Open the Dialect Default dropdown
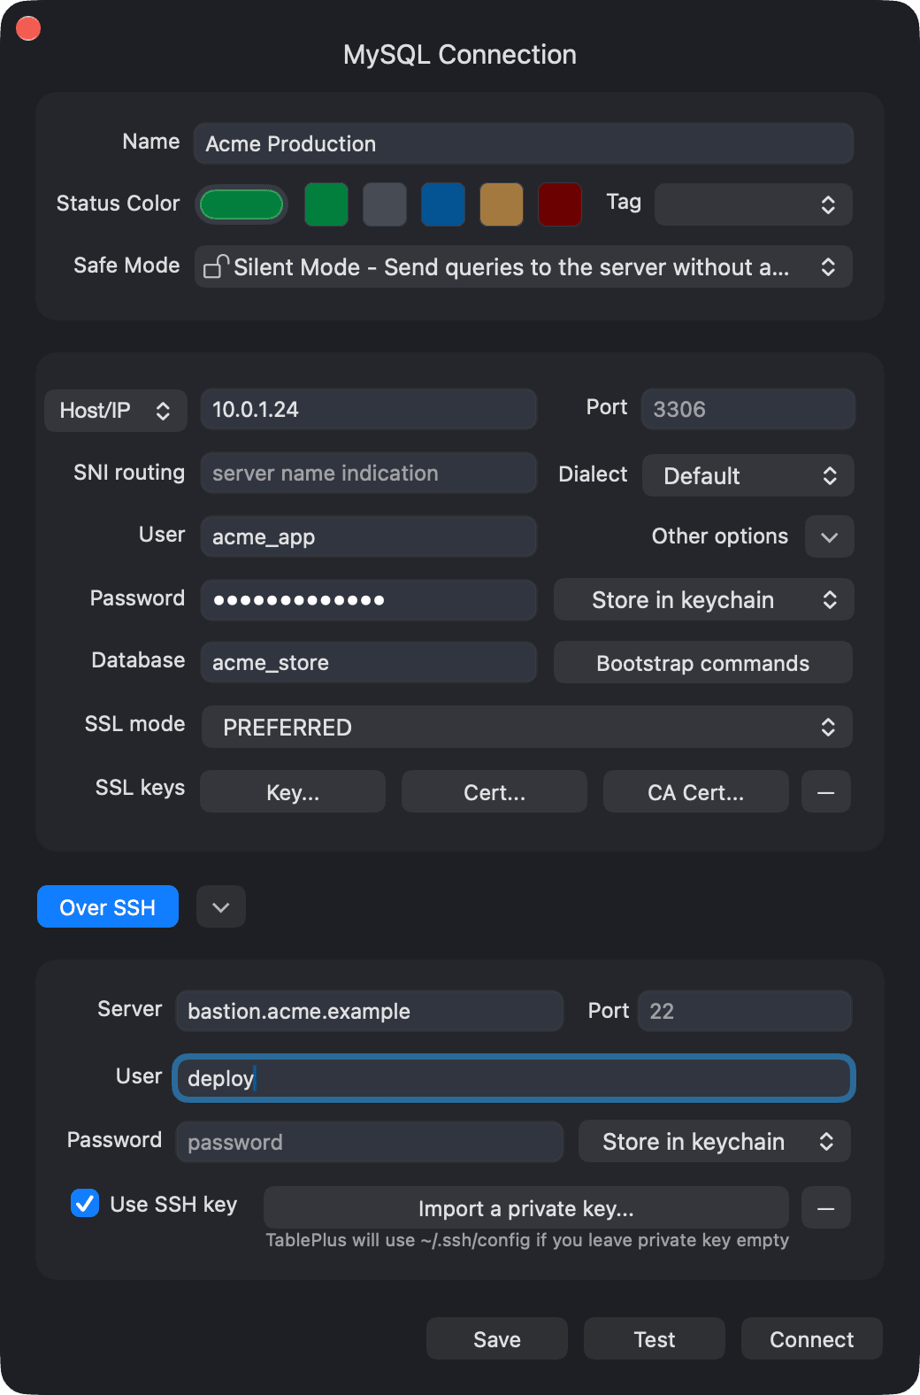Image resolution: width=920 pixels, height=1395 pixels. click(x=748, y=475)
